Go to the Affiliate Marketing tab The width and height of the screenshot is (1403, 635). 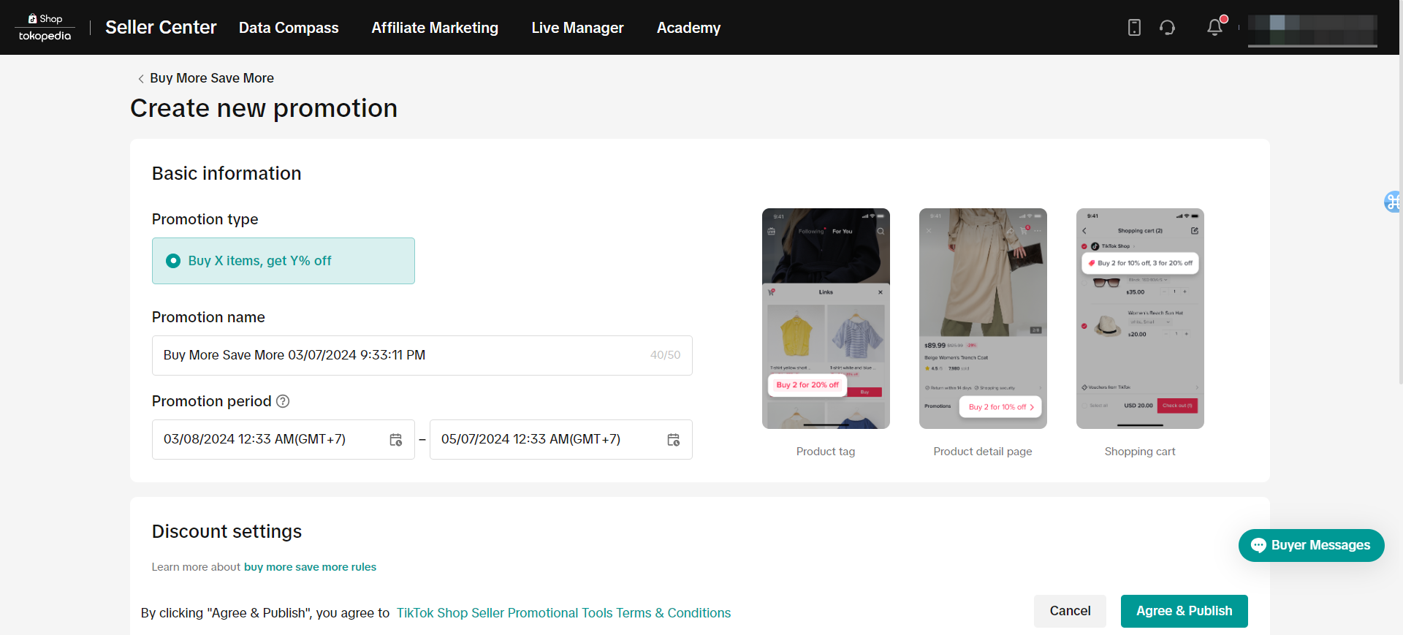coord(435,28)
